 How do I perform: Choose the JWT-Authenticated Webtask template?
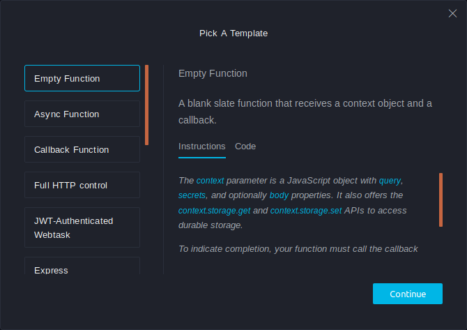(x=82, y=227)
